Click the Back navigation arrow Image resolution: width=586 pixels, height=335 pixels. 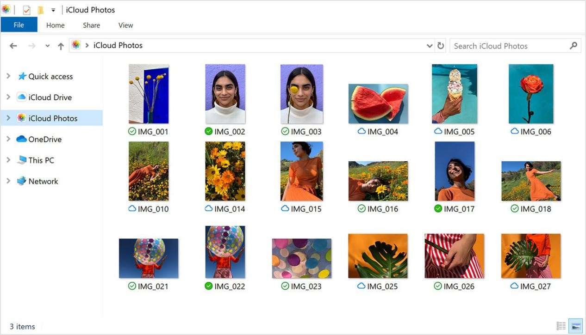[13, 45]
